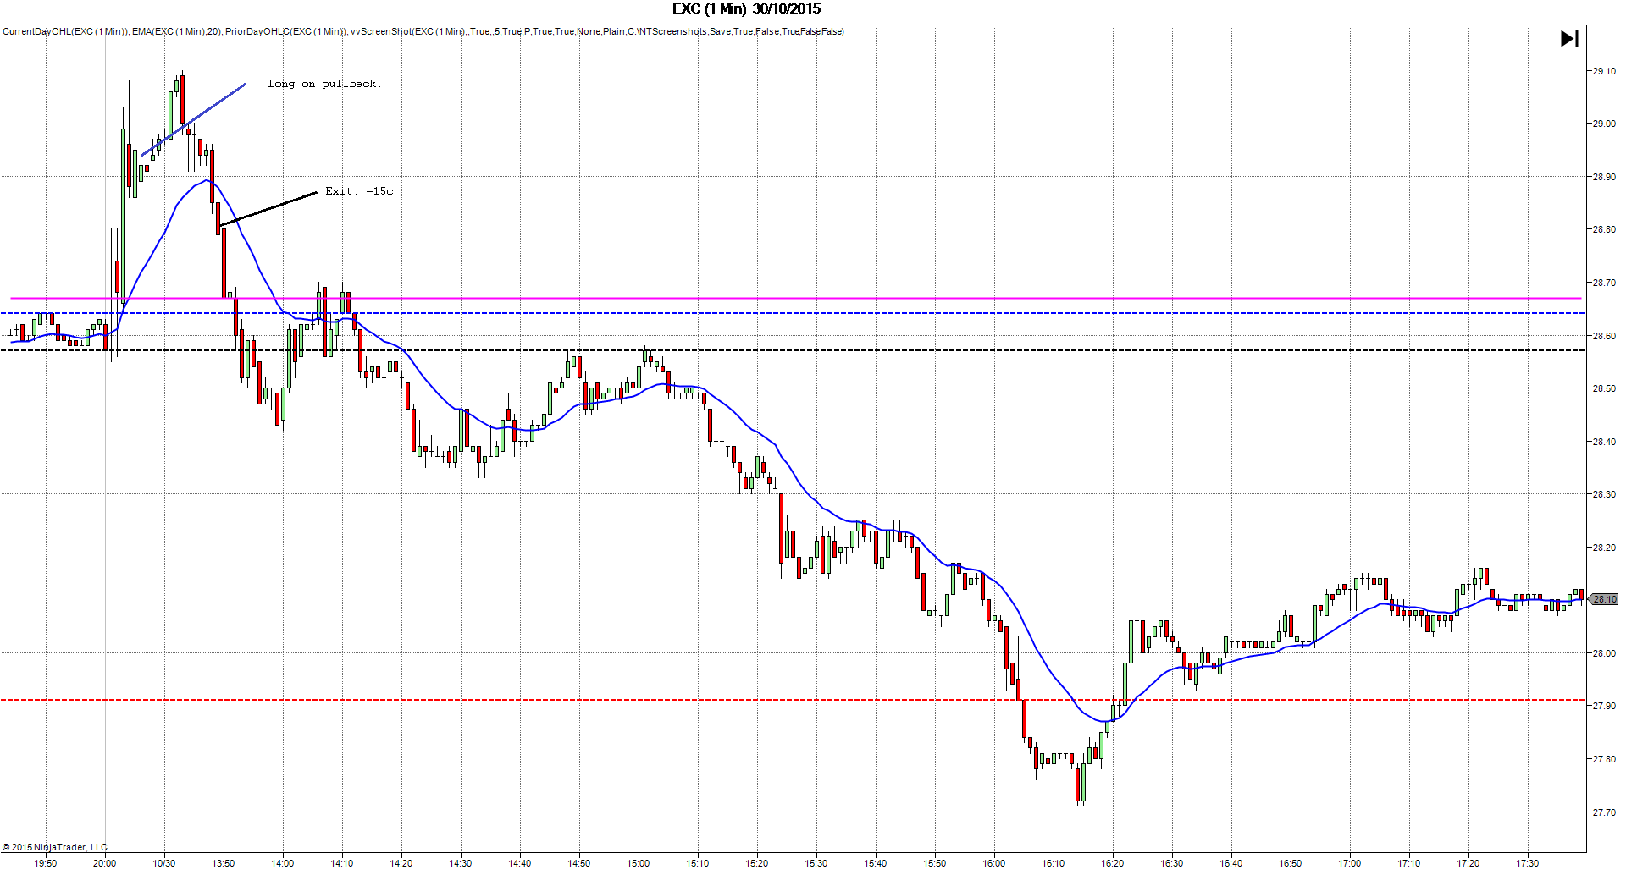Click the 28.40 price axis label
Viewport: 1626px width, 875px height.
pos(1603,442)
